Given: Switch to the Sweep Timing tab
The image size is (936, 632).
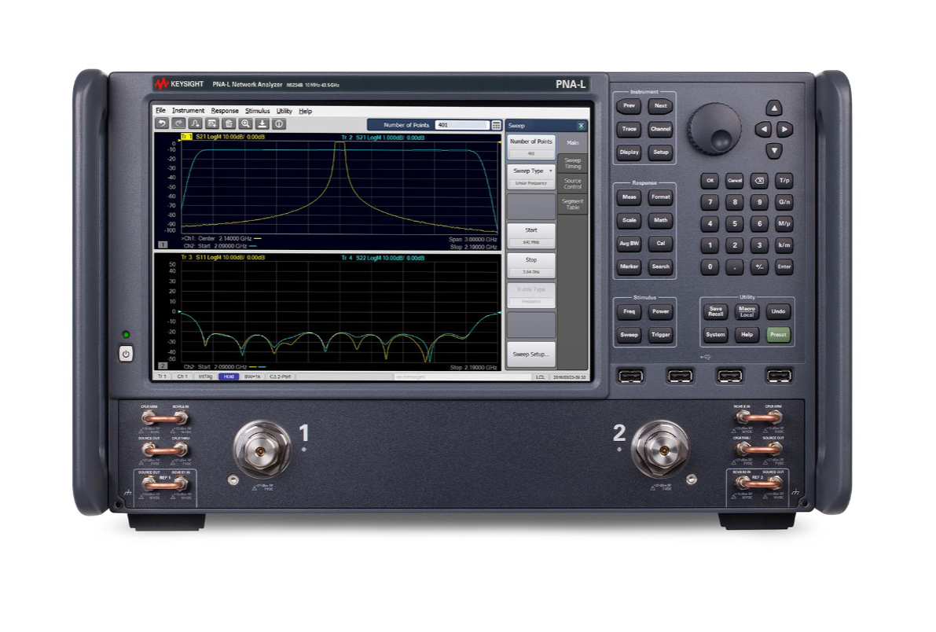Looking at the screenshot, I should pyautogui.click(x=572, y=163).
